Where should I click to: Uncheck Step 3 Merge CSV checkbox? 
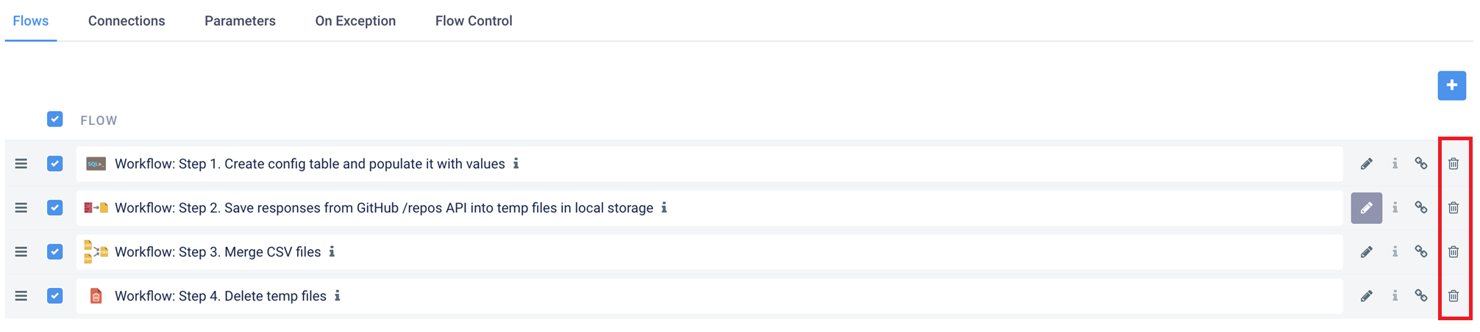click(x=55, y=252)
